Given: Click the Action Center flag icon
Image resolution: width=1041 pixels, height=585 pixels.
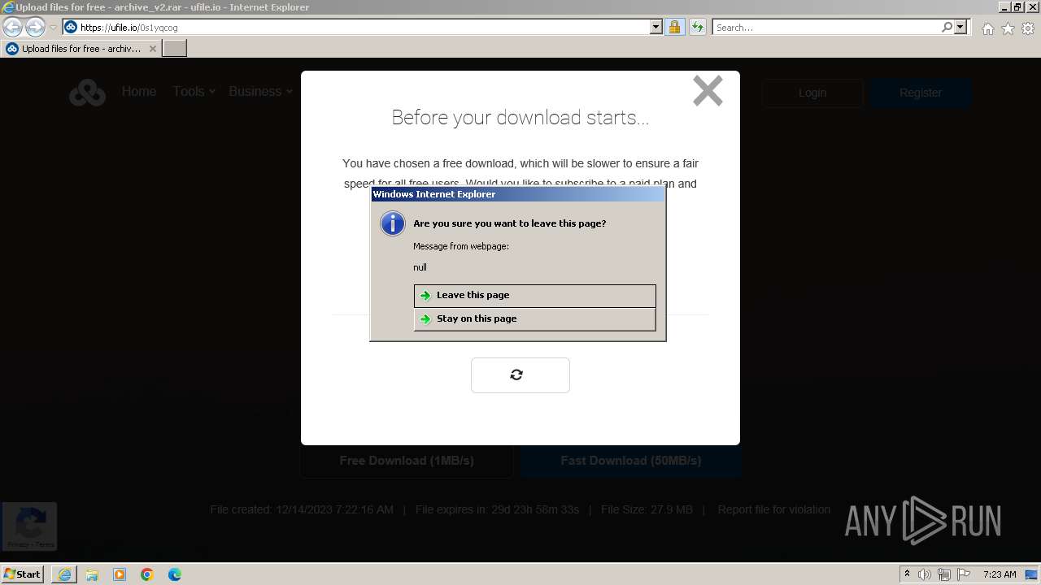Looking at the screenshot, I should tap(964, 574).
